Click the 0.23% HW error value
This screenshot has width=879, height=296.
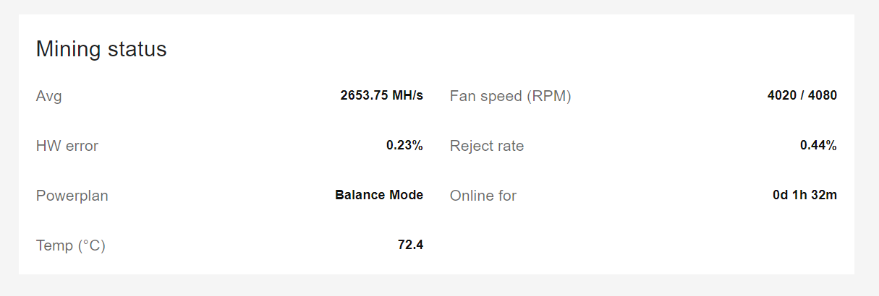tap(404, 145)
